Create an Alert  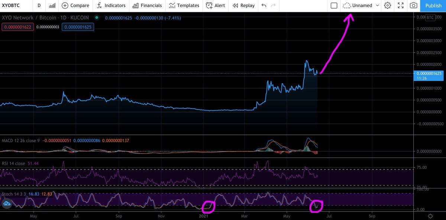(x=215, y=6)
